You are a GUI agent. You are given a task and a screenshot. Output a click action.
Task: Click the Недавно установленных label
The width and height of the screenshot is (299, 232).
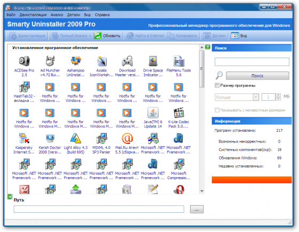241,166
